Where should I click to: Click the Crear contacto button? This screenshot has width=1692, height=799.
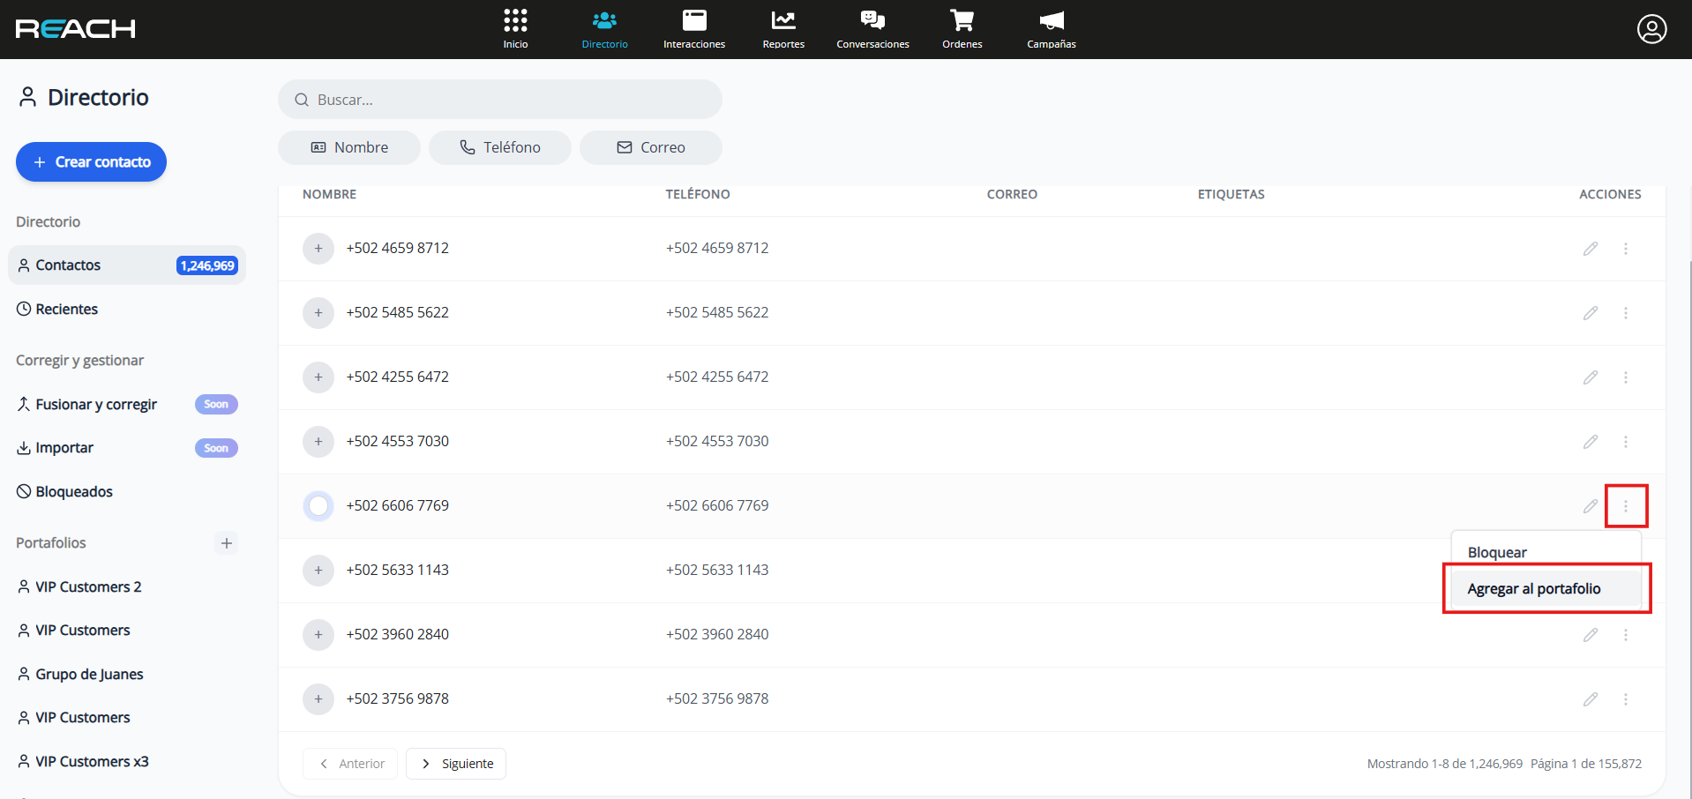pos(92,162)
